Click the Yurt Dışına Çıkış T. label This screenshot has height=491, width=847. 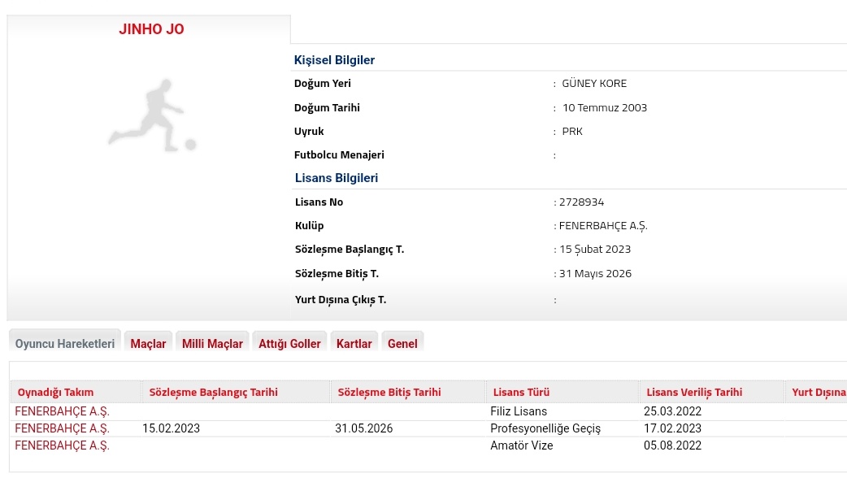(341, 300)
